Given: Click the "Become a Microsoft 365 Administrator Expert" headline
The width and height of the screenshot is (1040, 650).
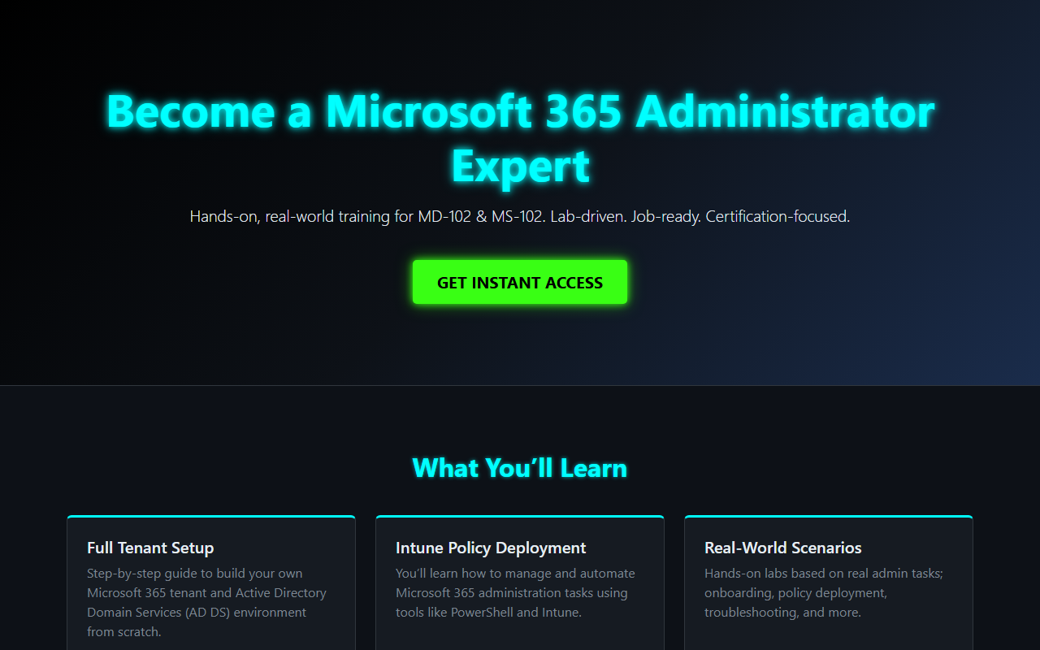Looking at the screenshot, I should [520, 138].
